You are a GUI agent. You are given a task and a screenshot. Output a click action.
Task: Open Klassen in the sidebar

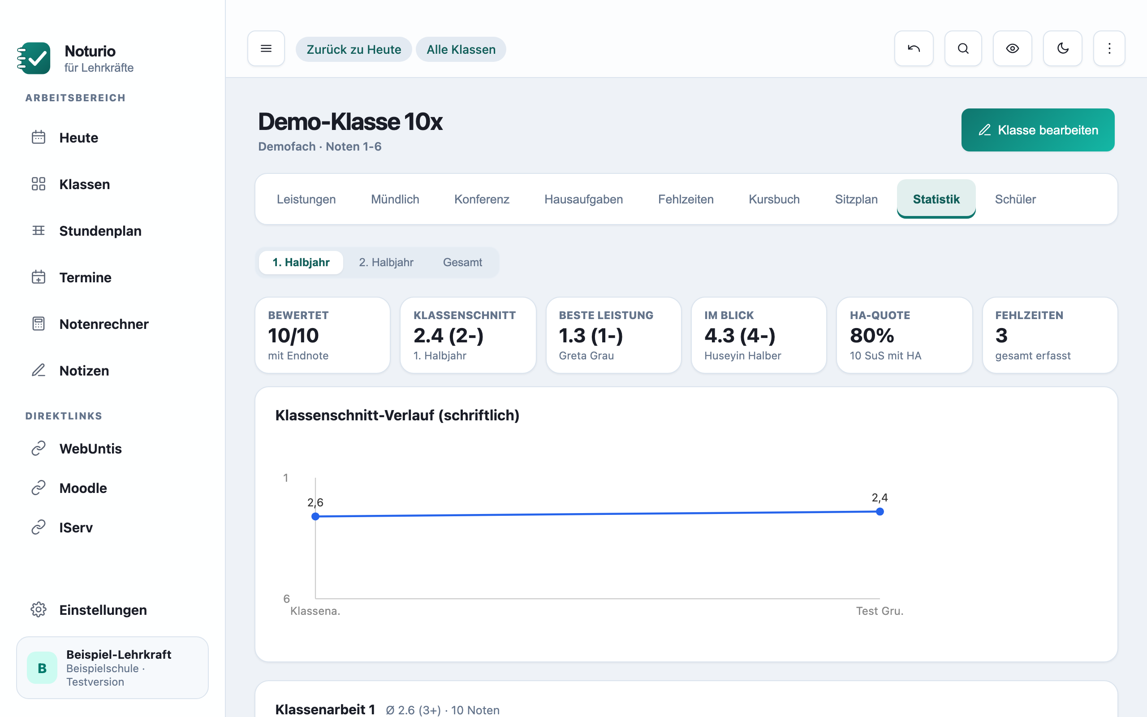pyautogui.click(x=112, y=184)
